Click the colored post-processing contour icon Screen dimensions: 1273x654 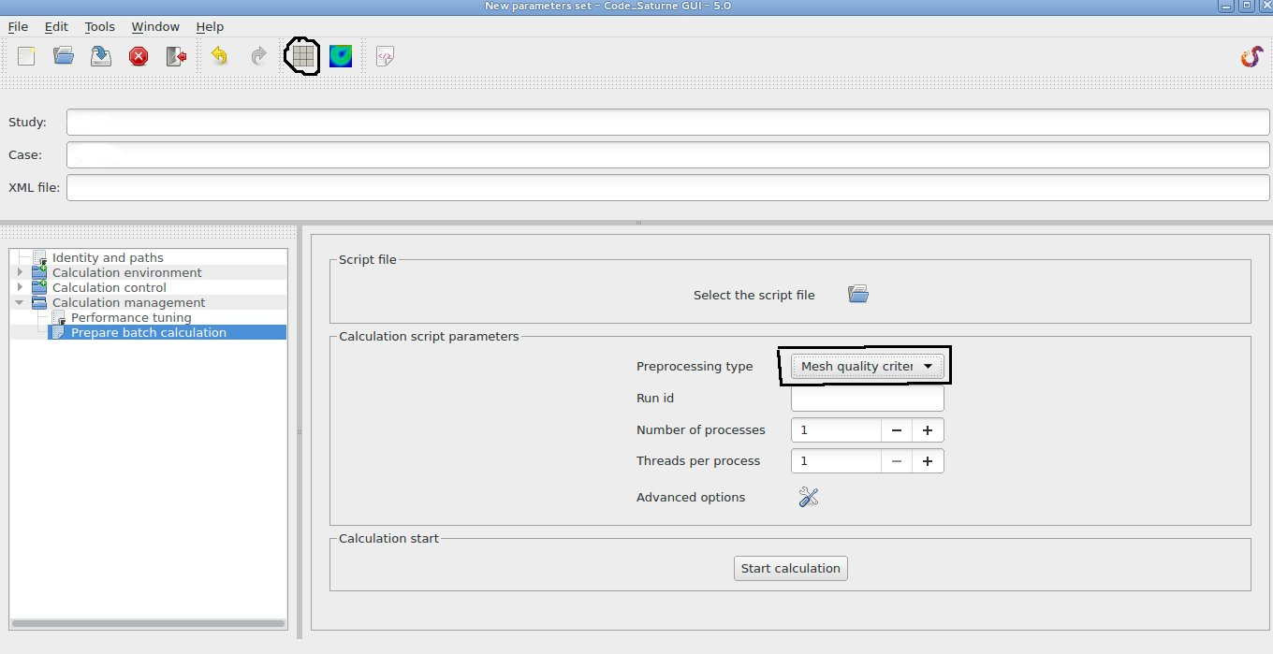[341, 57]
